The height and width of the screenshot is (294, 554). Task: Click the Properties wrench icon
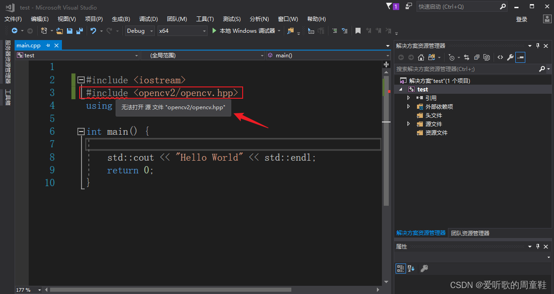coord(509,57)
